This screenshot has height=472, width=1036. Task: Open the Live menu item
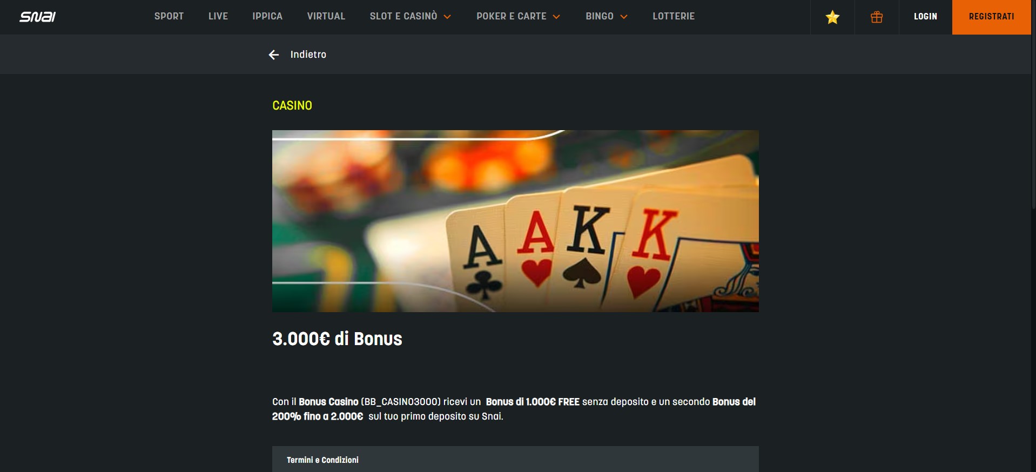[x=218, y=16]
